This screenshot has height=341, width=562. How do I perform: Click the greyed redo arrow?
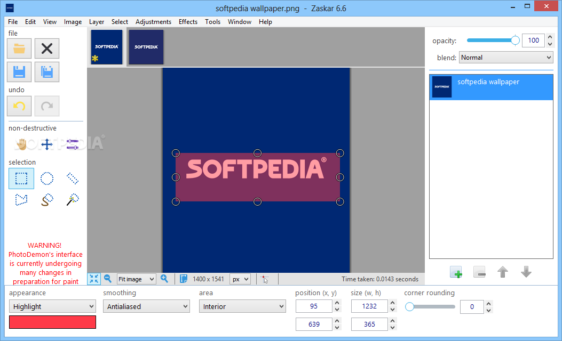(x=47, y=106)
